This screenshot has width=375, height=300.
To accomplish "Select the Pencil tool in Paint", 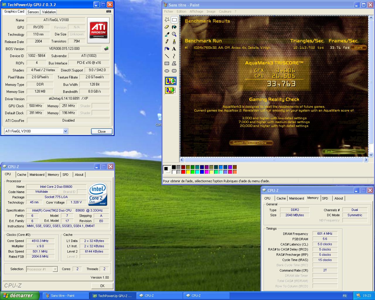I will (167, 42).
